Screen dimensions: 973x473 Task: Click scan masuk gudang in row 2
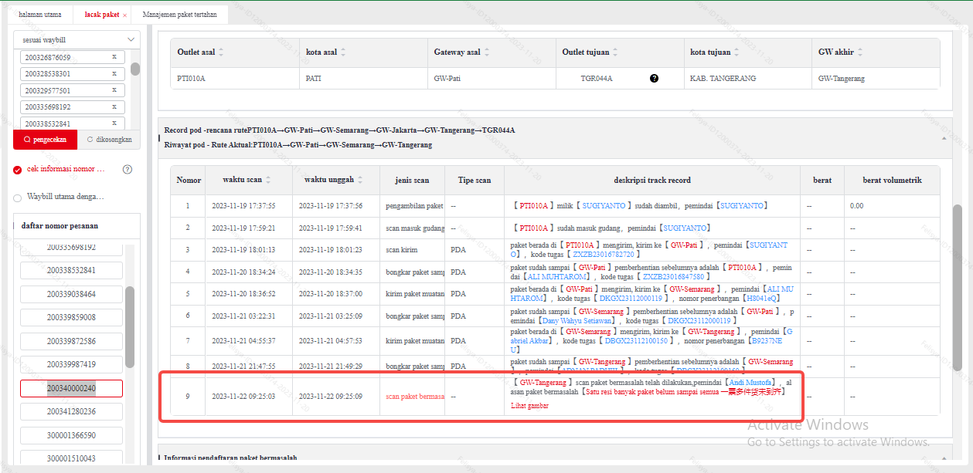[415, 228]
